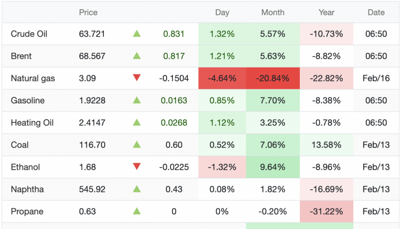Screen dimensions: 402x229
Task: Sort by the Year column header
Action: (326, 12)
